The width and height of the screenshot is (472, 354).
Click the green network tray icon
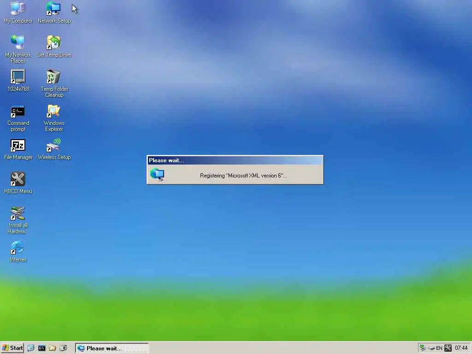click(x=423, y=348)
